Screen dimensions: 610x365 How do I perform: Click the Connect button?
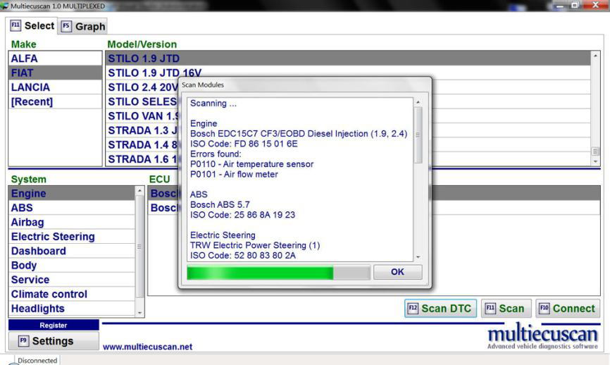point(567,308)
